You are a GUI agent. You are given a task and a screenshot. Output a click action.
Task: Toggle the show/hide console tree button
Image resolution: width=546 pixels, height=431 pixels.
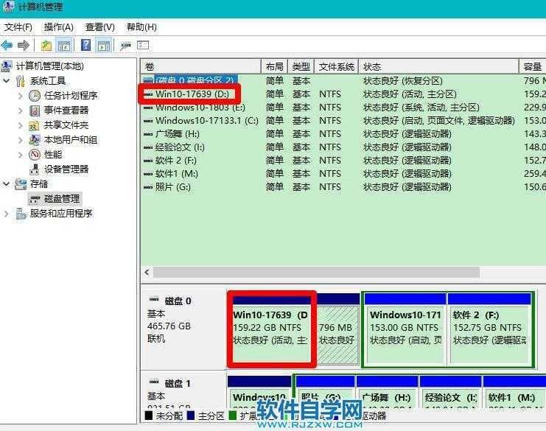point(64,46)
